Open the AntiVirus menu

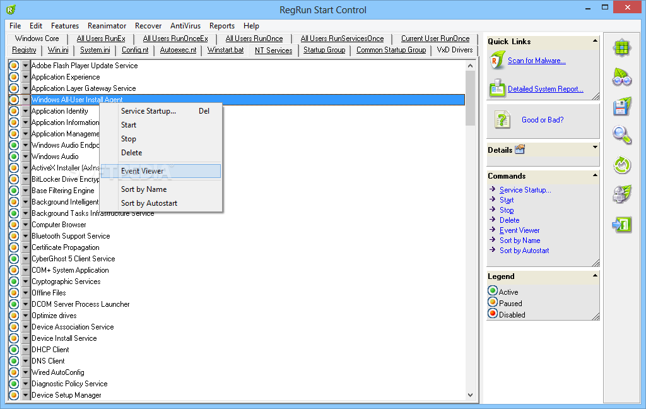(x=185, y=25)
